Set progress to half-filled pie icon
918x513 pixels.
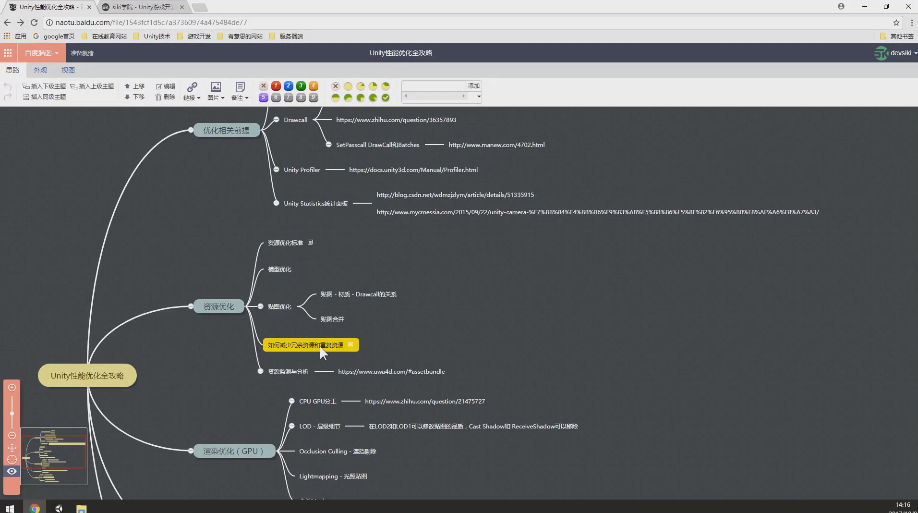tap(336, 98)
